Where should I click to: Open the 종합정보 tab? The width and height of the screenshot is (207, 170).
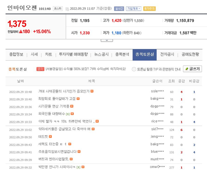[16, 54]
